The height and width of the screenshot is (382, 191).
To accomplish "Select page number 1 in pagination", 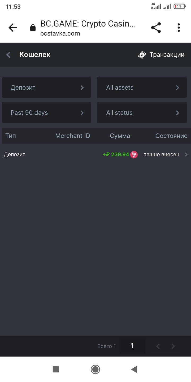I will (132, 346).
